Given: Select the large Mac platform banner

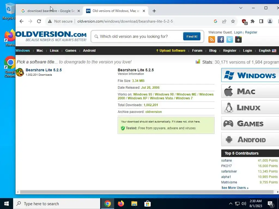Looking at the screenshot, I should pos(250,91).
